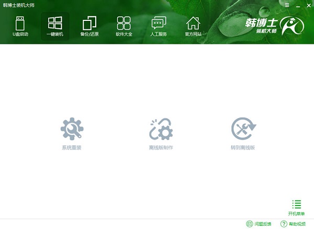Click the 转到离线版 tools refresh icon
314x229 pixels.
click(x=243, y=129)
